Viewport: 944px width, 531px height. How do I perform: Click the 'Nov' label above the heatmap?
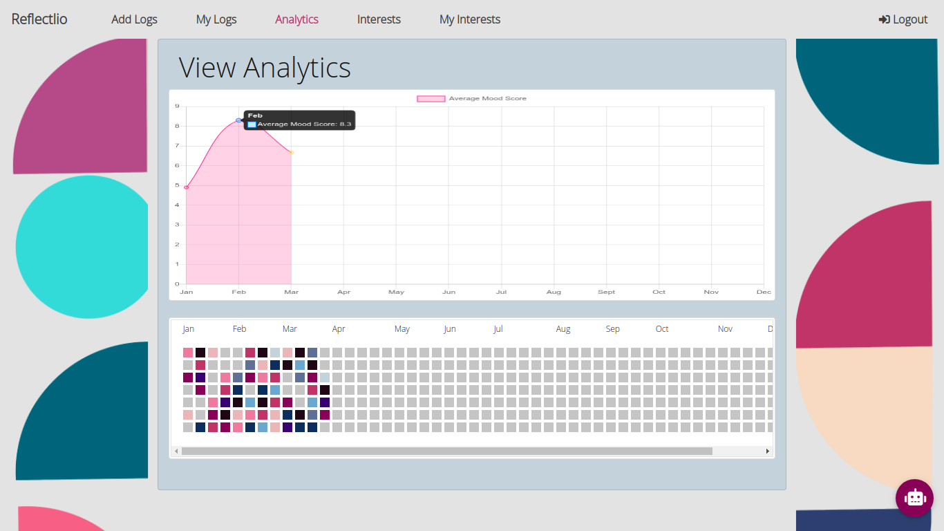725,329
